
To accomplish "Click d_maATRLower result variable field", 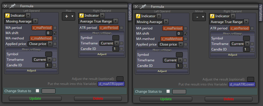I will tap(242, 84).
